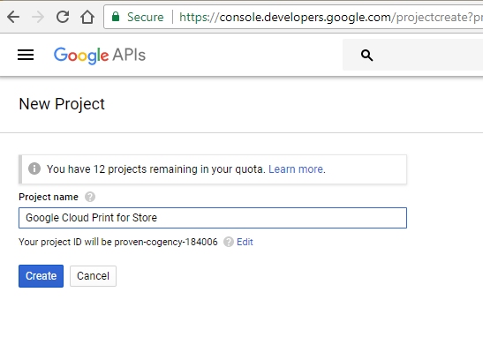Go back with the browser back arrow
Image resolution: width=483 pixels, height=352 pixels.
pos(13,17)
